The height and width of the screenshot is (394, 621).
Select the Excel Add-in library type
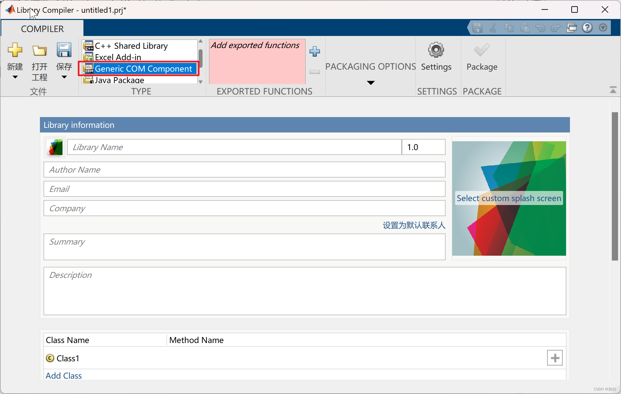click(118, 57)
